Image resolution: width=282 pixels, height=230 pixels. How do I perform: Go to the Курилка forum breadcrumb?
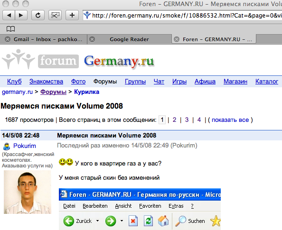tap(87, 92)
